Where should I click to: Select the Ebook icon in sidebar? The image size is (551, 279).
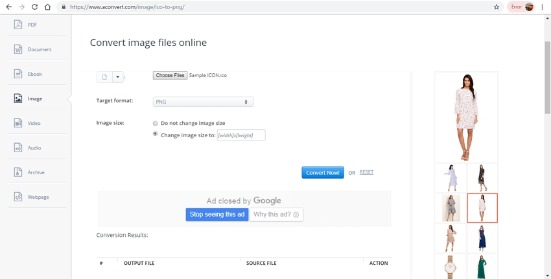tap(18, 74)
